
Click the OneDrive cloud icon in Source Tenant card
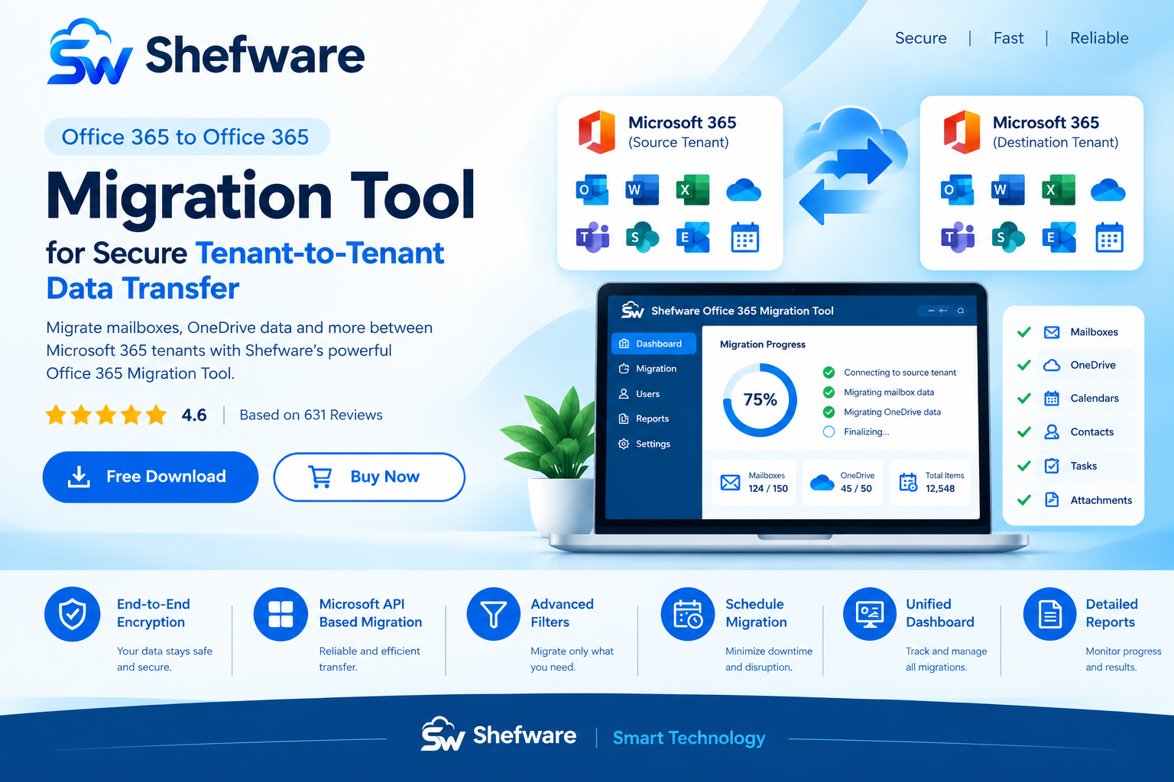click(744, 190)
